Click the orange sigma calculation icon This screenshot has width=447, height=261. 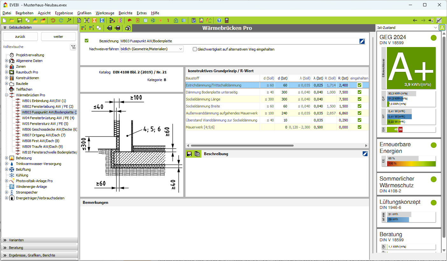[x=94, y=20]
